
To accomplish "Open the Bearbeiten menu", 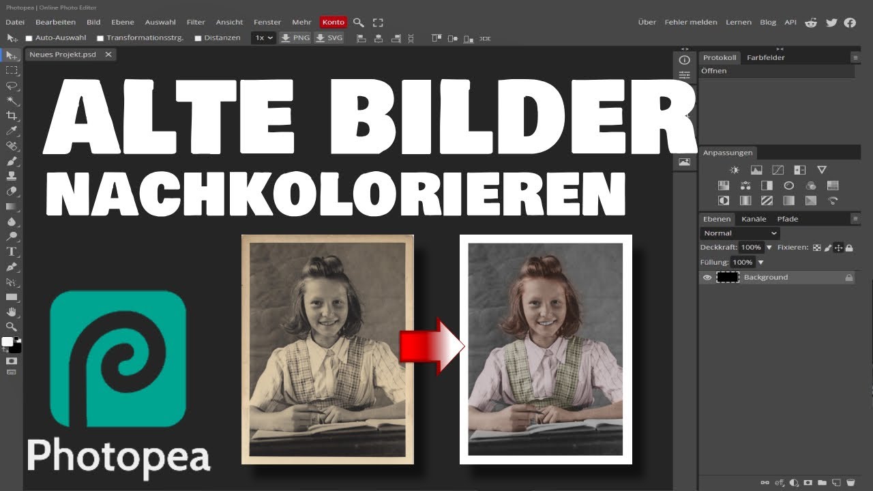I will tap(55, 23).
